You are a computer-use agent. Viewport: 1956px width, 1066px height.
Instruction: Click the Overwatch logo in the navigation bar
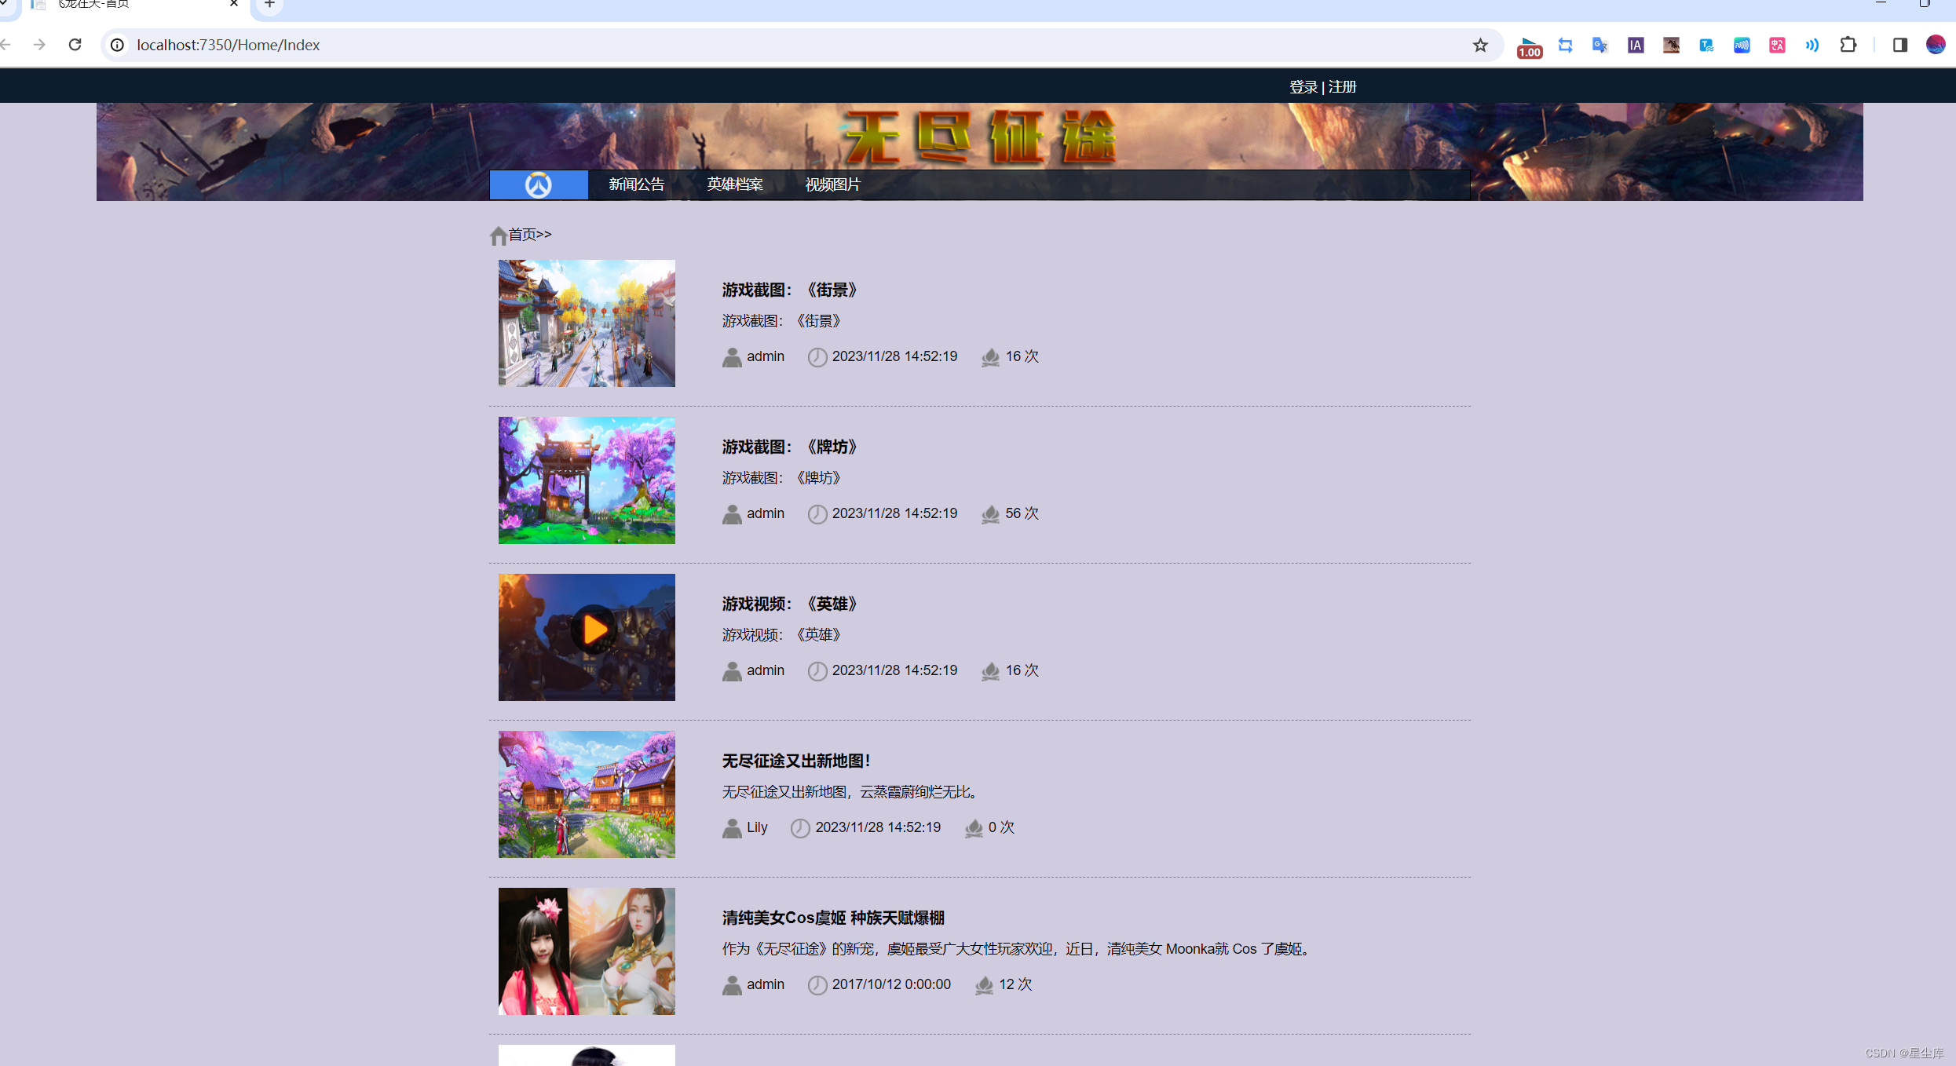click(538, 184)
